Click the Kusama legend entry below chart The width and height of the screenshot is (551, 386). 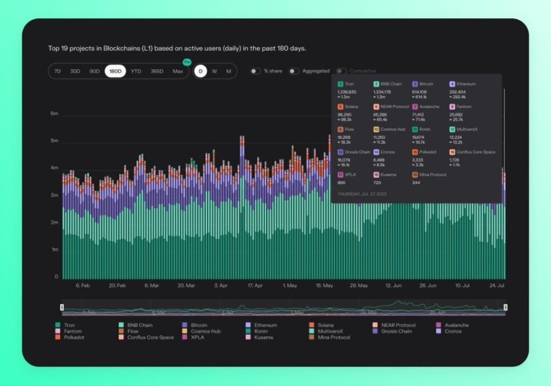pos(259,337)
